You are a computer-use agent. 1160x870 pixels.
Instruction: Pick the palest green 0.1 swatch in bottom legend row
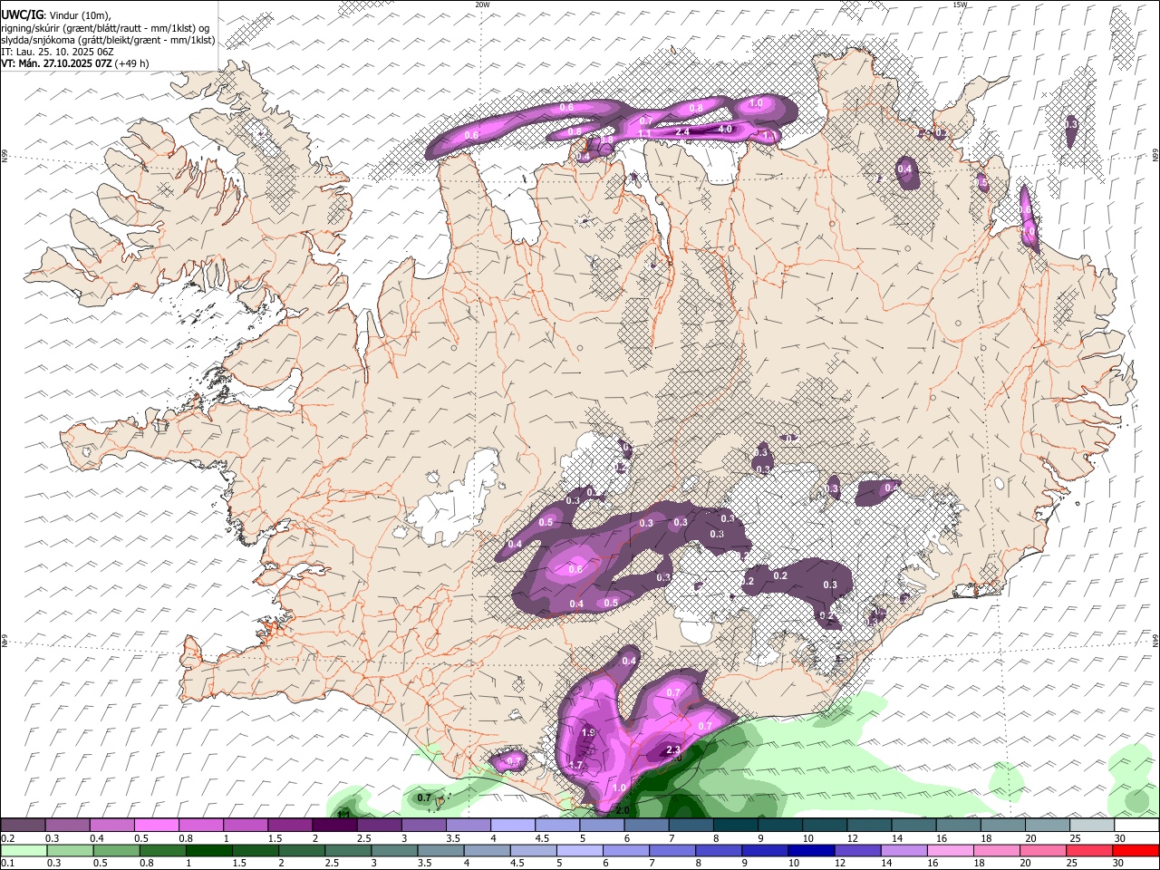[24, 850]
